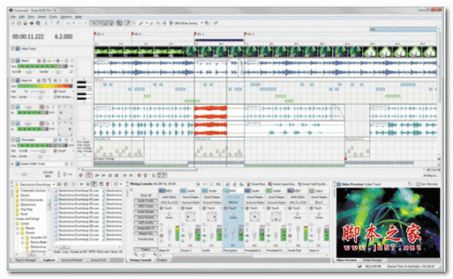The height and width of the screenshot is (279, 453).
Task: Click the Video Track header icon
Action: pyautogui.click(x=17, y=49)
